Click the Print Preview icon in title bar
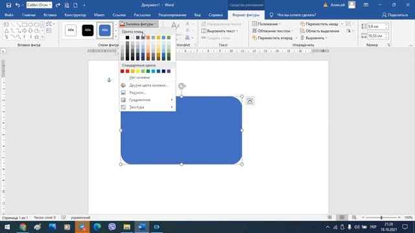 pyautogui.click(x=67, y=5)
